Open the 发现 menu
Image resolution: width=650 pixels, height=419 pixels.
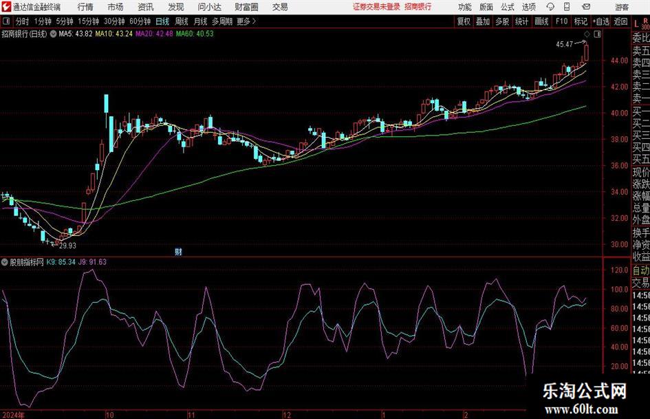[176, 7]
